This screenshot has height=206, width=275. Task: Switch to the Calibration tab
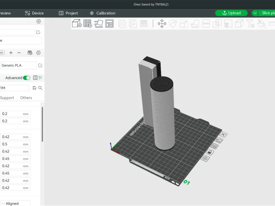[x=102, y=13]
